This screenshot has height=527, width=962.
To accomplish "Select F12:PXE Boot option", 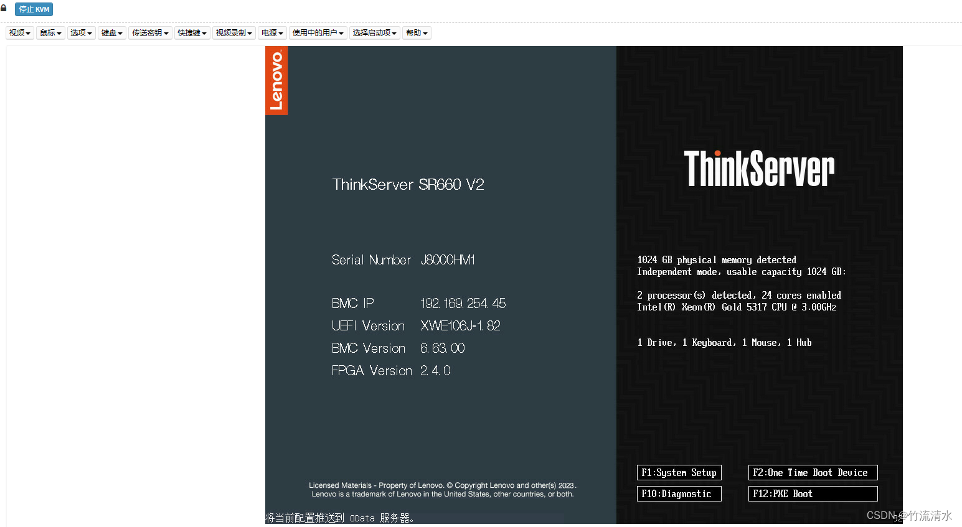I will pos(813,494).
